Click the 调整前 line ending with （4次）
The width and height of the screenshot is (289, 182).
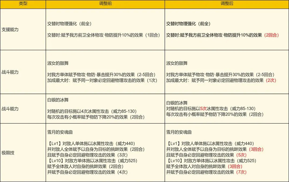[88, 172]
